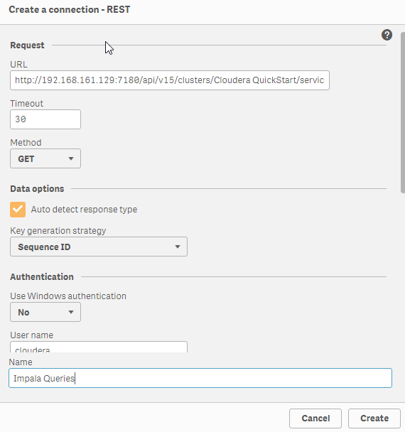The height and width of the screenshot is (432, 405).
Task: Expand Key generation strategy Sequence ID dropdown
Action: [x=99, y=247]
